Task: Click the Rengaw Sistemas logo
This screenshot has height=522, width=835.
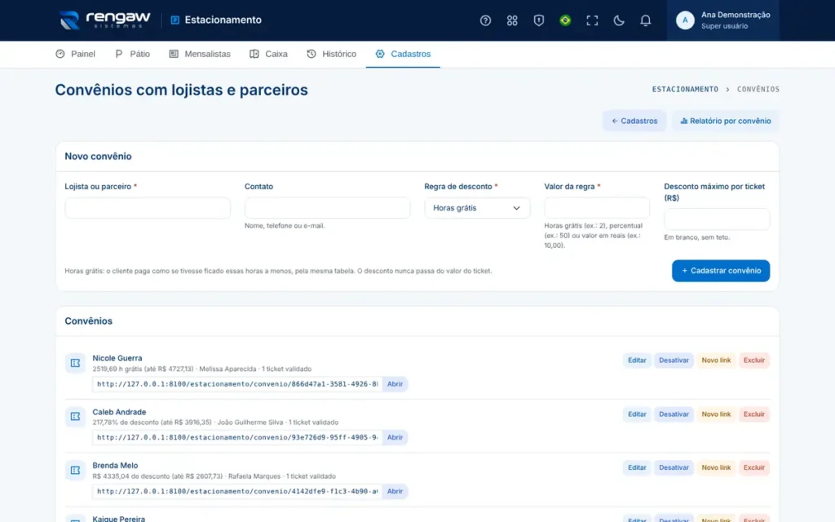Action: tap(105, 20)
